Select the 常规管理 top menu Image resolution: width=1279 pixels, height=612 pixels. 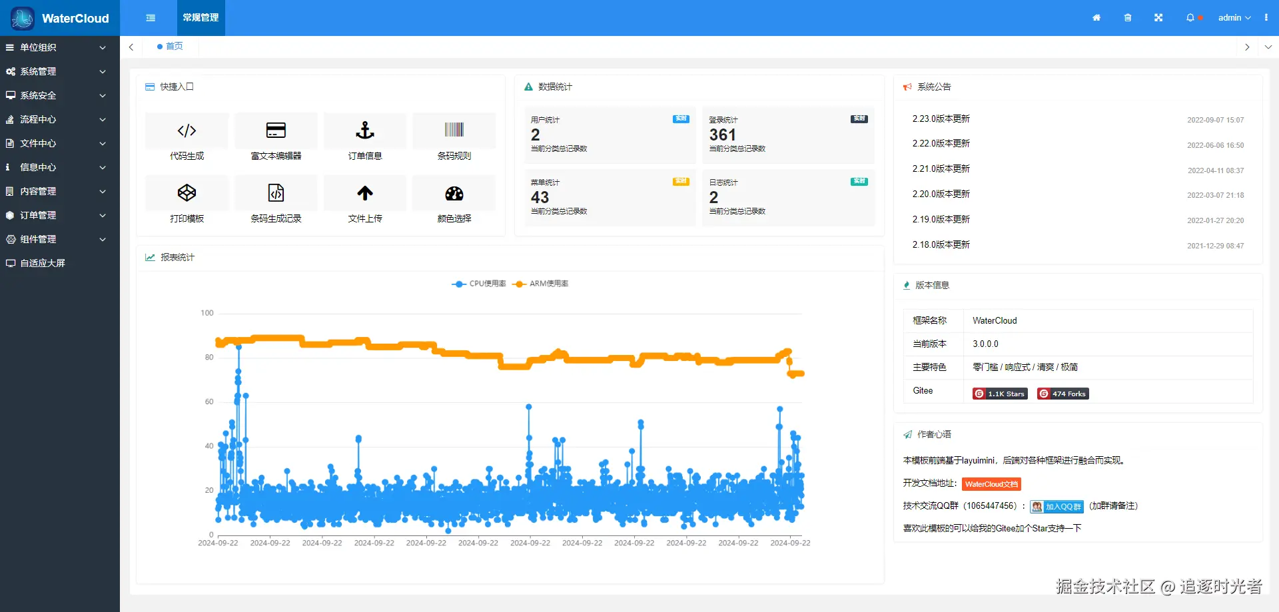[201, 18]
